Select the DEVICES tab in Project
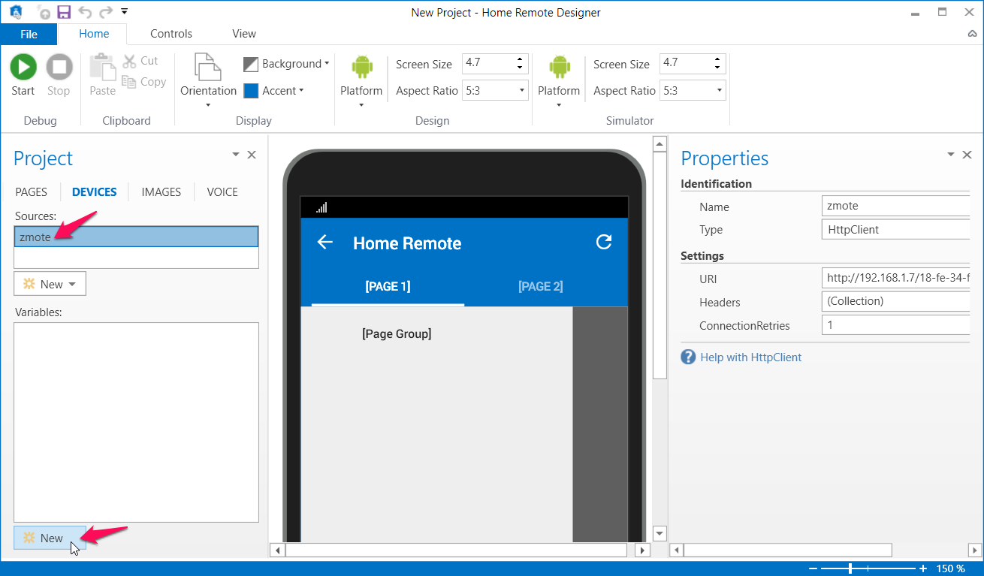 tap(94, 191)
